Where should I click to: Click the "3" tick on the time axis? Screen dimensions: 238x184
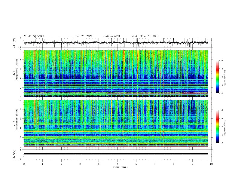pyautogui.click(x=80, y=164)
